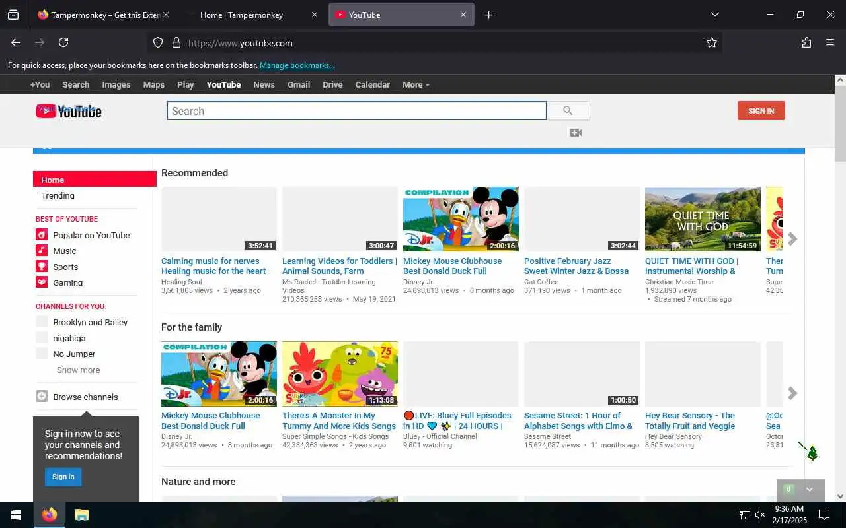The width and height of the screenshot is (846, 528).
Task: Open the Windows Start menu
Action: tap(16, 515)
